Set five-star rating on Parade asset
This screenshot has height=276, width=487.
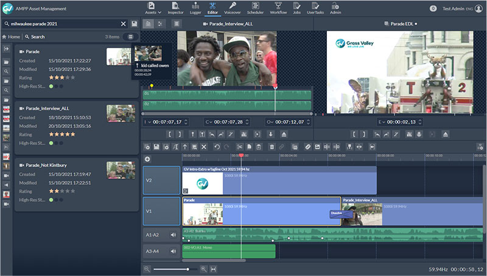coord(73,78)
